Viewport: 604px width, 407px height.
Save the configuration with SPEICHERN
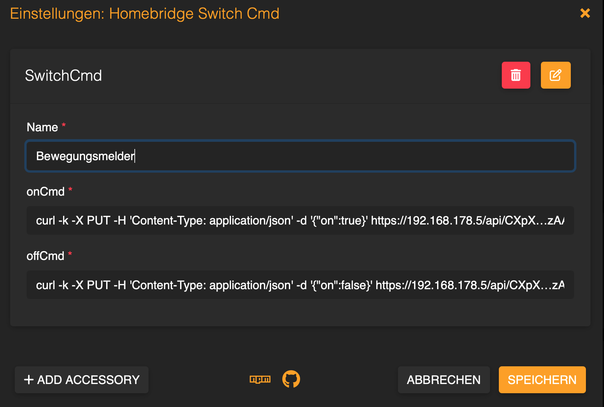(542, 380)
